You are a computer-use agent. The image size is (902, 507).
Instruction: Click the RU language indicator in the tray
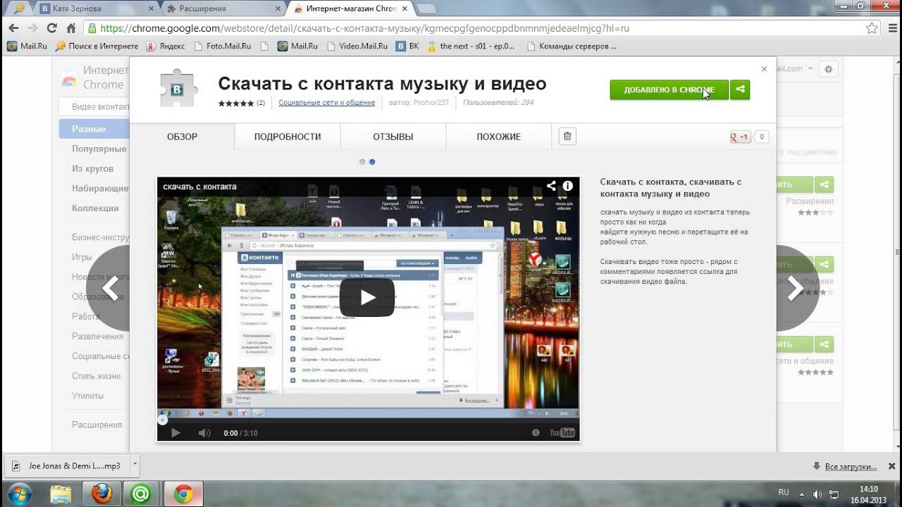point(784,492)
